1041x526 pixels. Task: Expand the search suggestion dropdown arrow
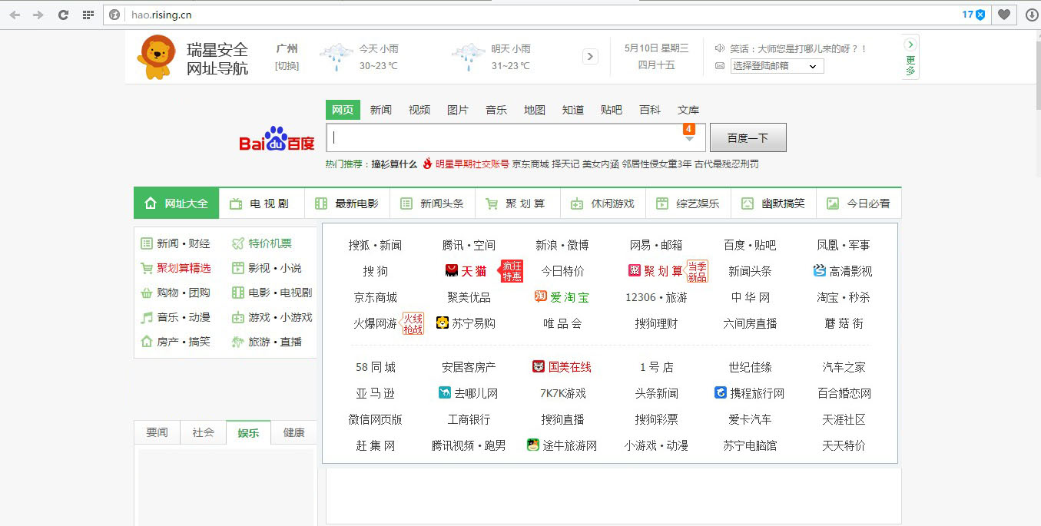coord(690,138)
